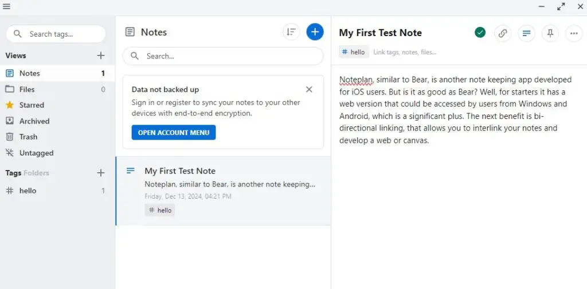Click the Link tags, notes, files field
587x289 pixels.
pos(405,52)
